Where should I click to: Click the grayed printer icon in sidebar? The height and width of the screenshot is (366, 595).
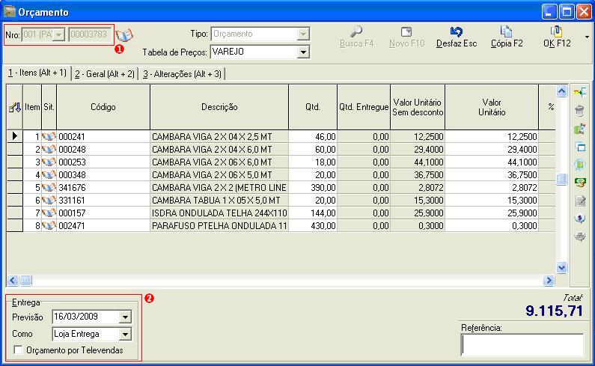[579, 237]
